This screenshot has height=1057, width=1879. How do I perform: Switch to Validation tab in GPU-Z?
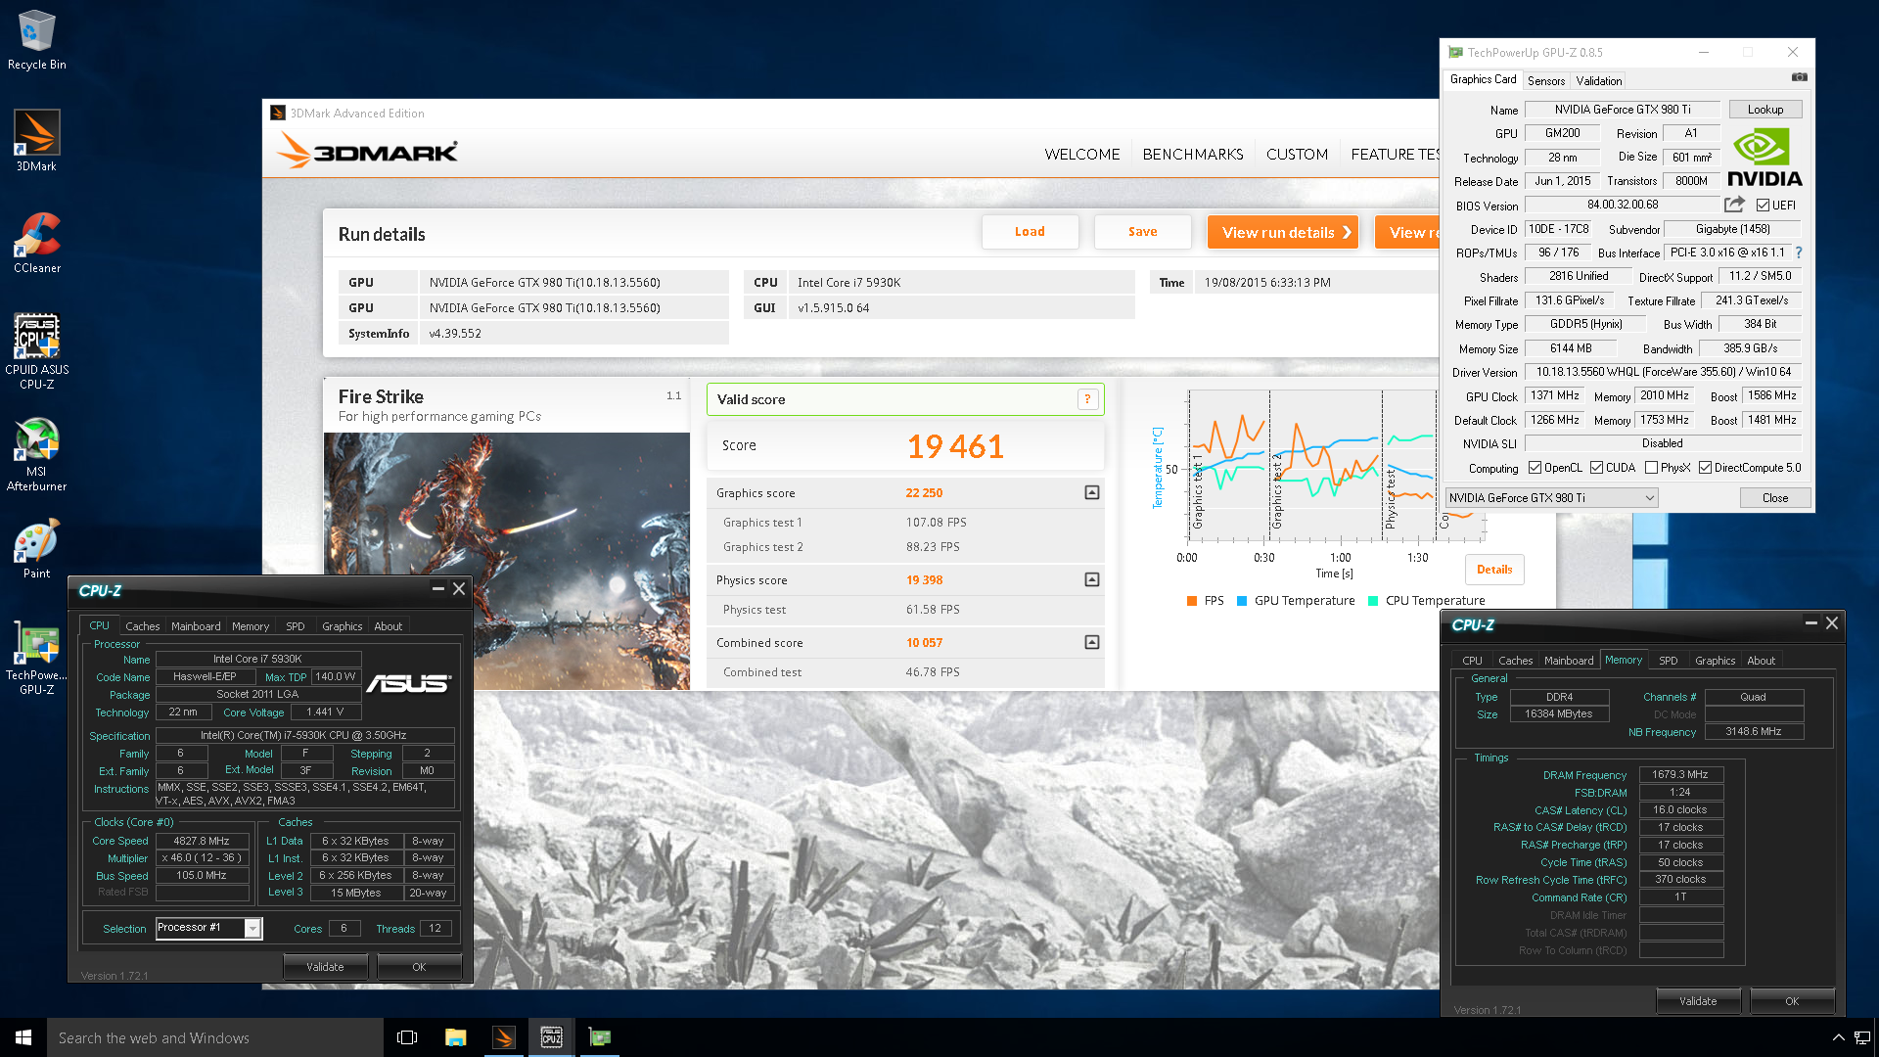[1599, 81]
